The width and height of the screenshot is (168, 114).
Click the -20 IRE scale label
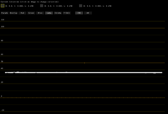click(x=3, y=110)
